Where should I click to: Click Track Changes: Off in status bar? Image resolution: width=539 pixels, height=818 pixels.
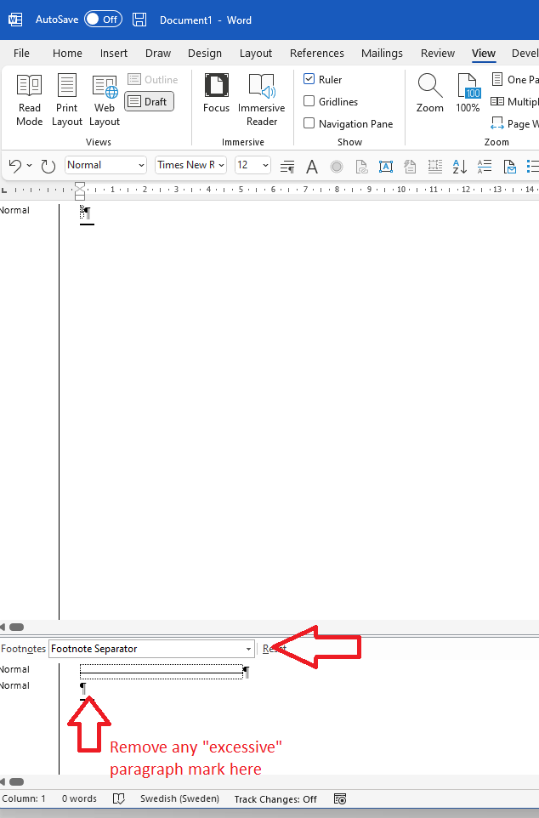click(x=275, y=798)
